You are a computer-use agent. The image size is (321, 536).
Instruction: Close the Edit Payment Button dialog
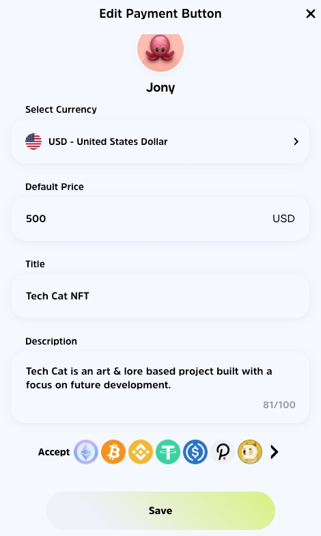(x=311, y=14)
